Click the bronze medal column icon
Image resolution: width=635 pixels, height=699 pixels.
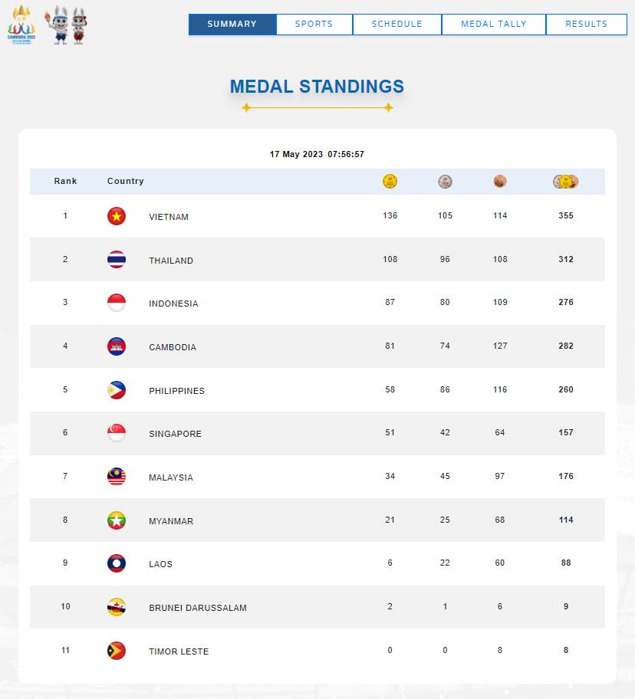[x=500, y=182]
